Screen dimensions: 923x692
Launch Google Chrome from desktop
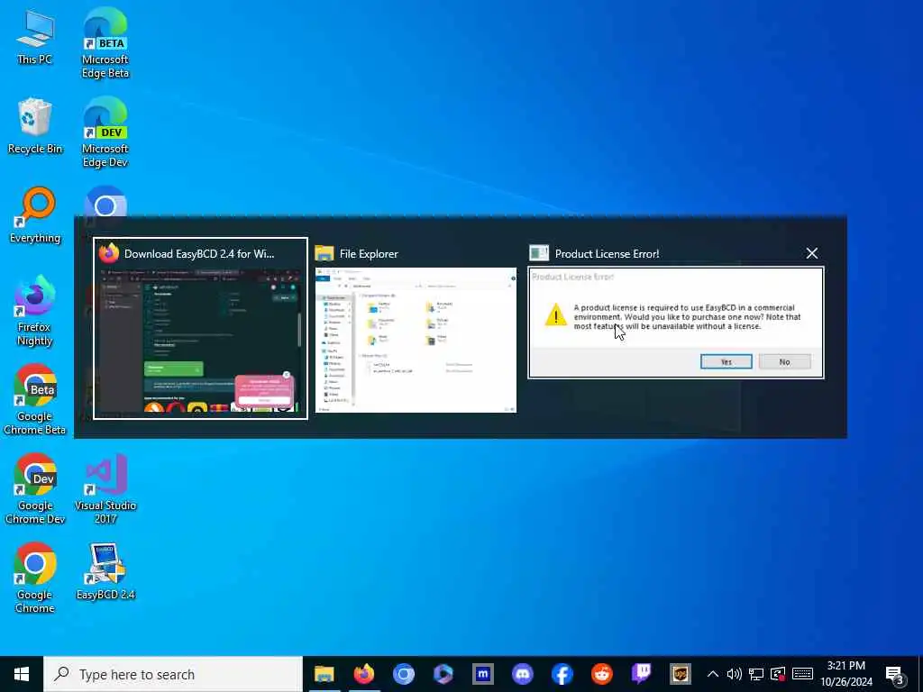click(35, 578)
